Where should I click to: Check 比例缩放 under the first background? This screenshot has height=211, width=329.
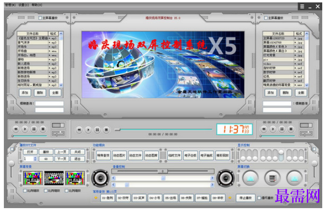click(25, 191)
